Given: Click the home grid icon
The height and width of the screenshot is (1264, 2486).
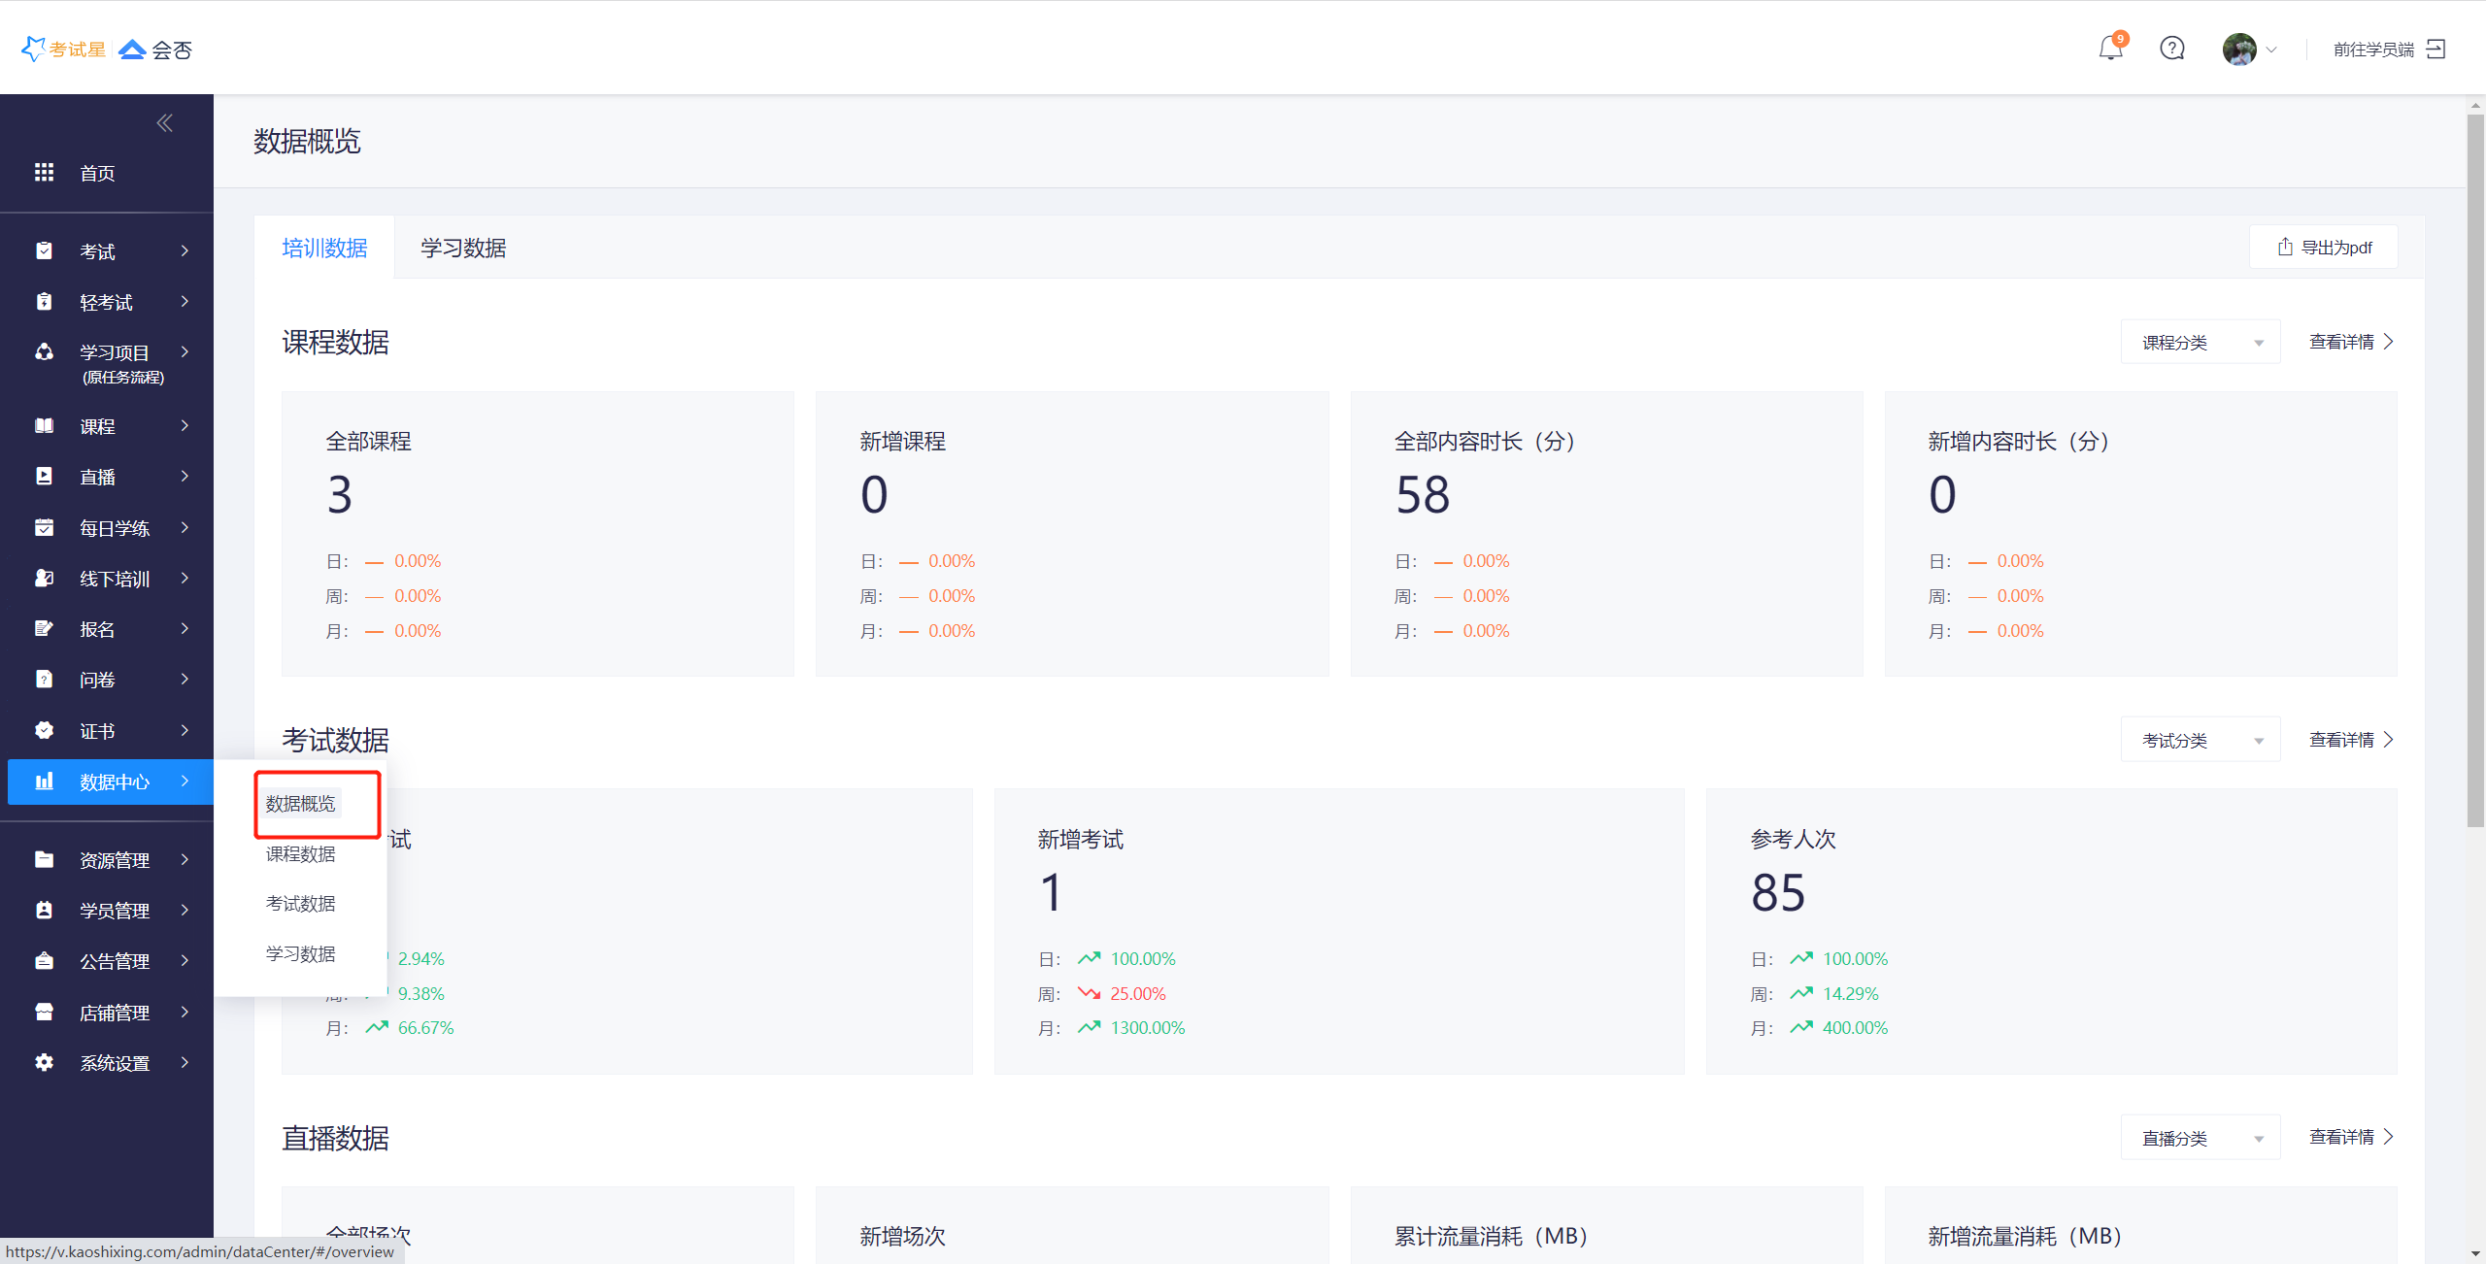Looking at the screenshot, I should point(44,173).
